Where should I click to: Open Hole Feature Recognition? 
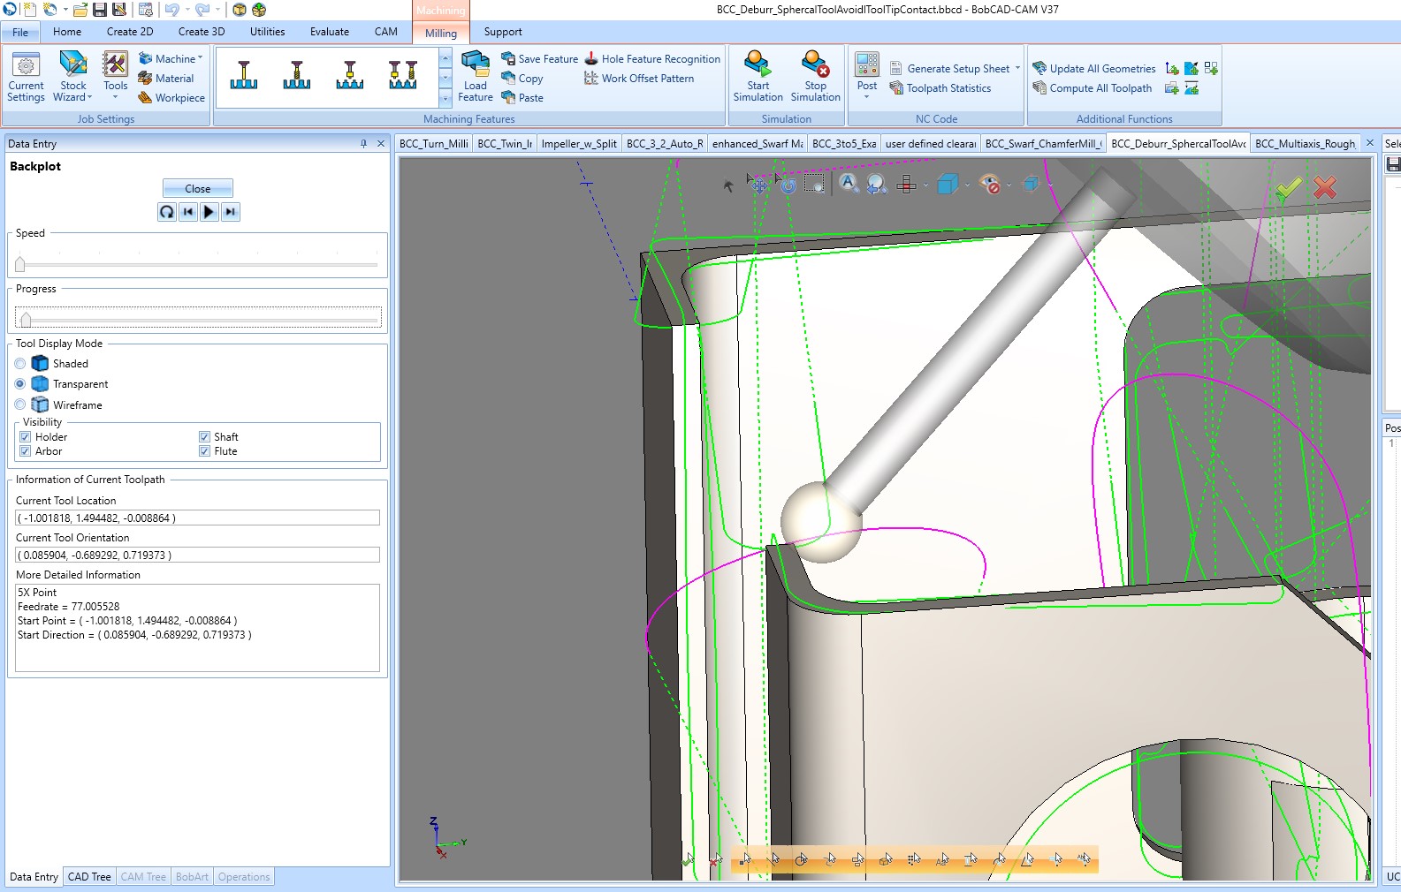[652, 59]
